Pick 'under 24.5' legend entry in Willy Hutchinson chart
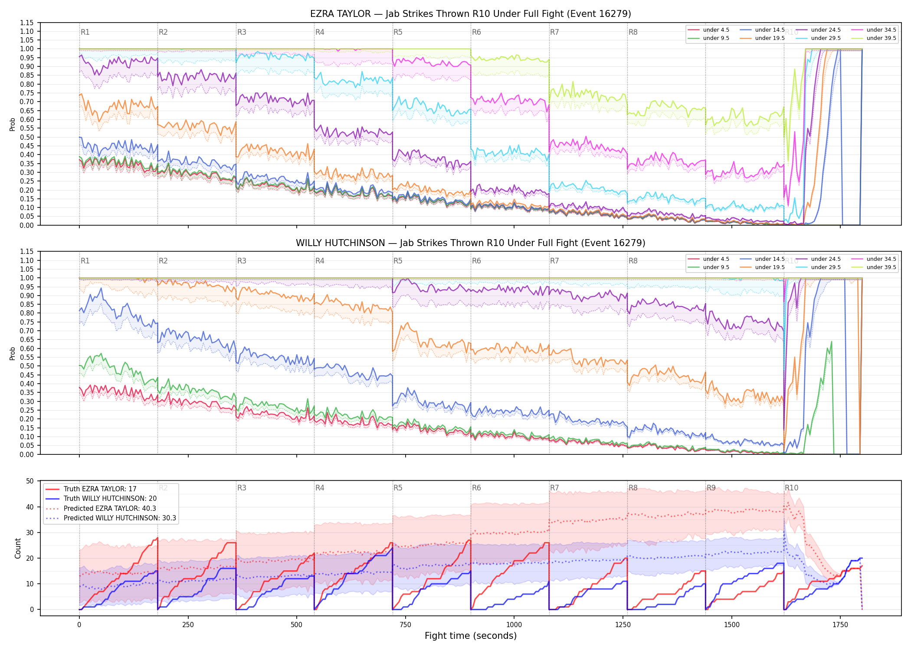911x651 pixels. click(818, 259)
